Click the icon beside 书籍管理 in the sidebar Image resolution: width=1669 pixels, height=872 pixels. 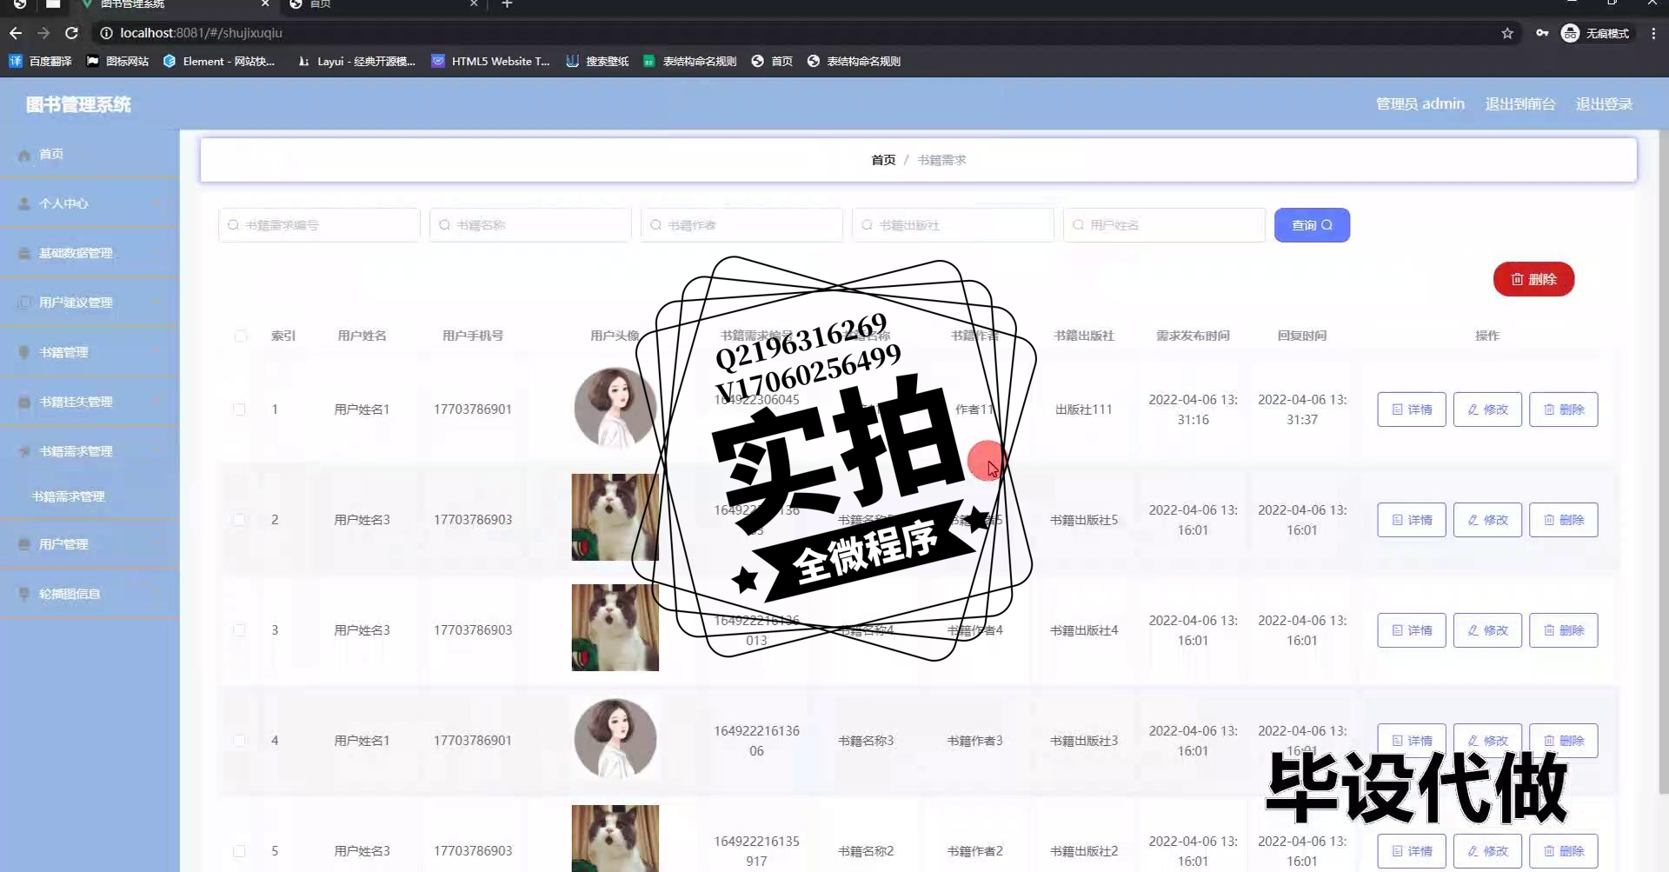pyautogui.click(x=24, y=352)
